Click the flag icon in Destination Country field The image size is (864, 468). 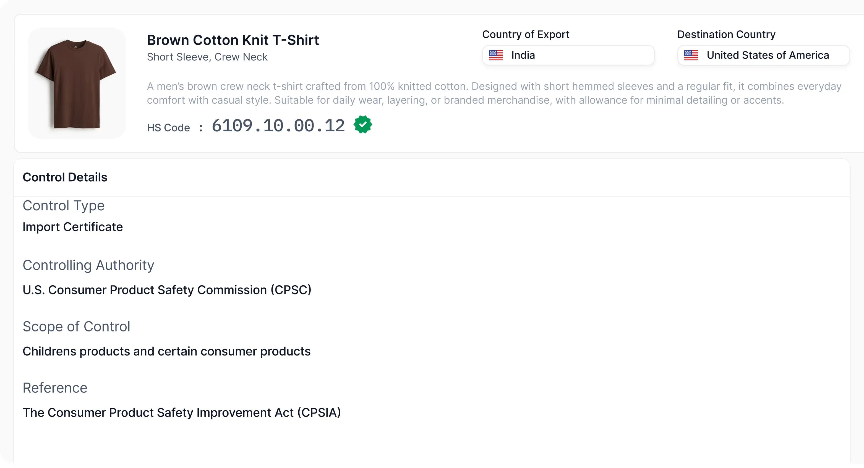tap(691, 55)
